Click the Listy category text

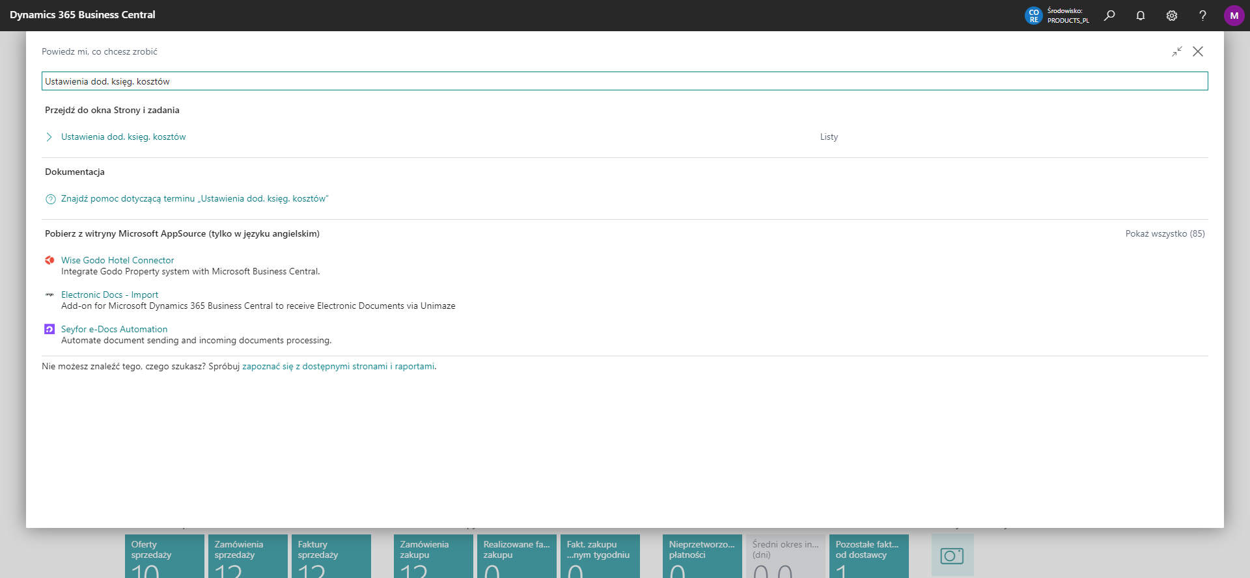coord(829,137)
